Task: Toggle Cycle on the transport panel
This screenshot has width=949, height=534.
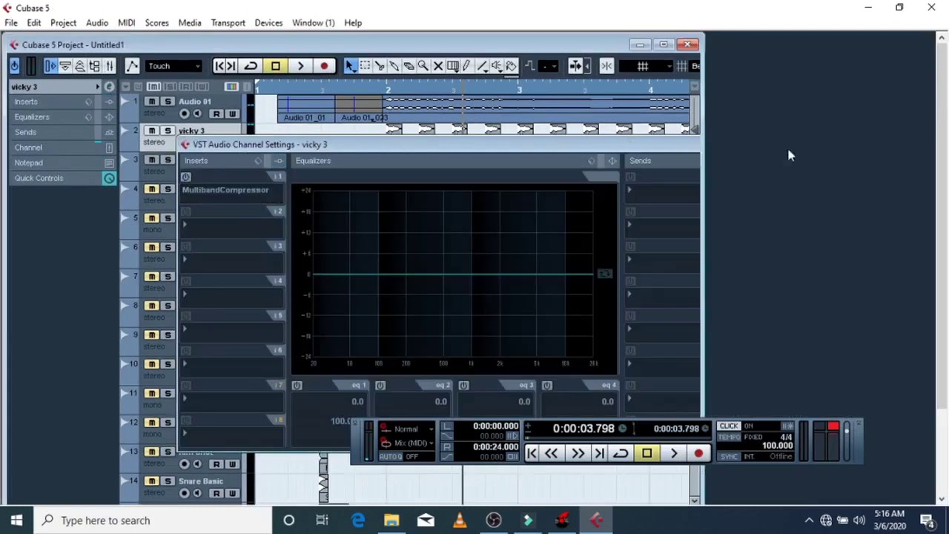Action: click(621, 453)
